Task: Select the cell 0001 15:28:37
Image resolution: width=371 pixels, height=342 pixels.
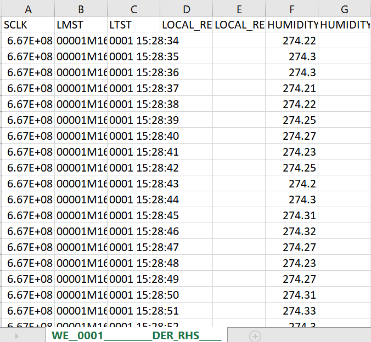Action: click(x=134, y=88)
